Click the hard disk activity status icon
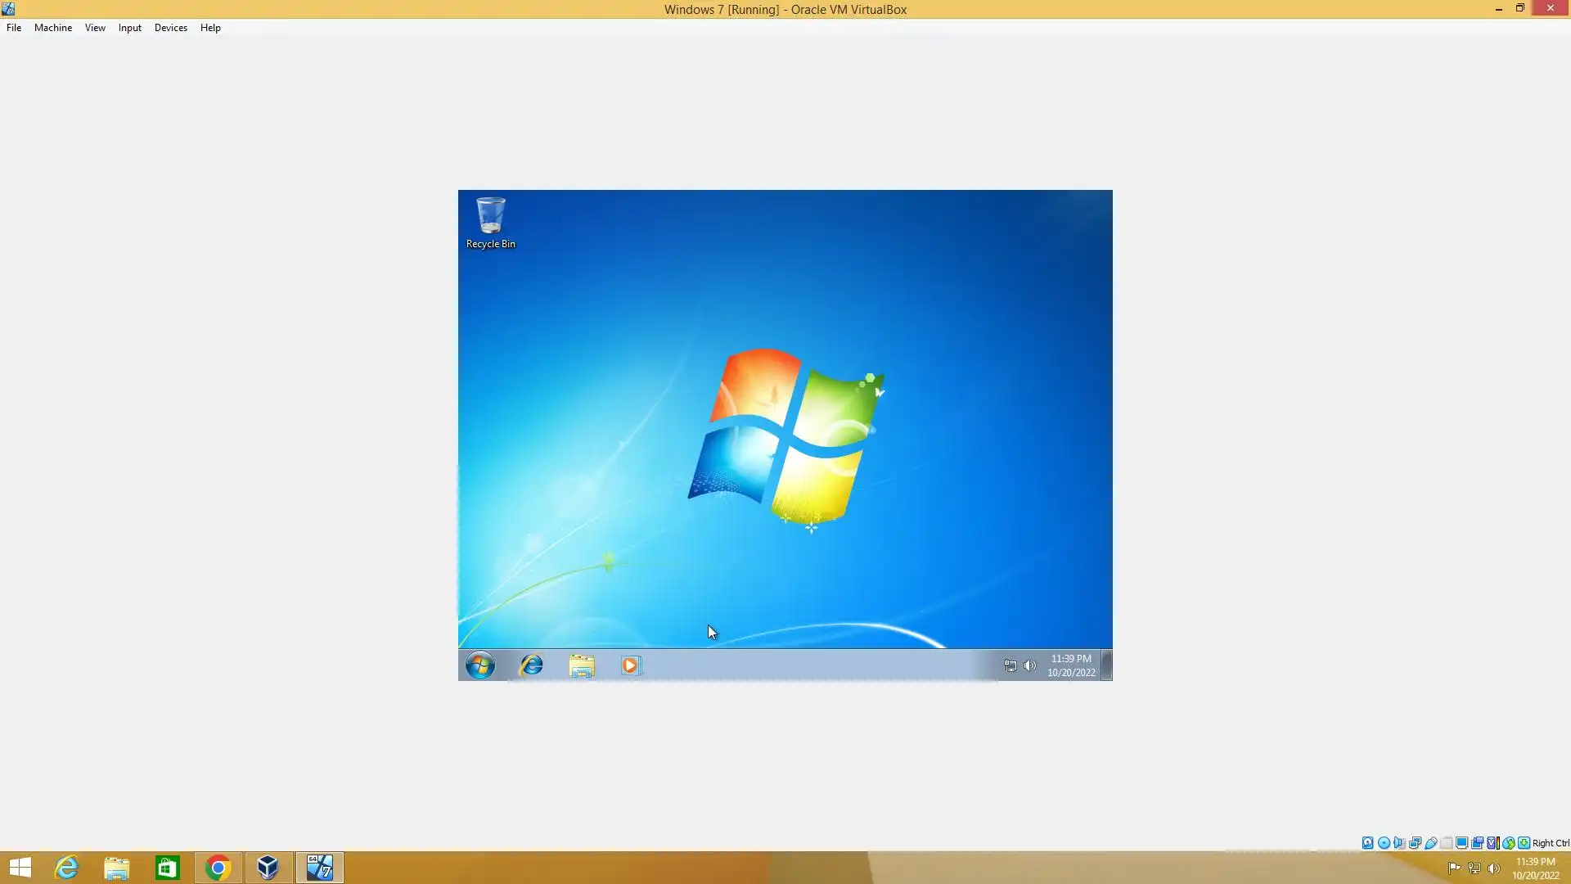This screenshot has height=884, width=1571. [x=1367, y=843]
